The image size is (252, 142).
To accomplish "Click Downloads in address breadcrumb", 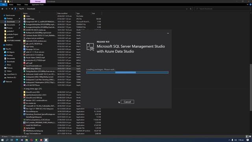I will pyautogui.click(x=31, y=9).
